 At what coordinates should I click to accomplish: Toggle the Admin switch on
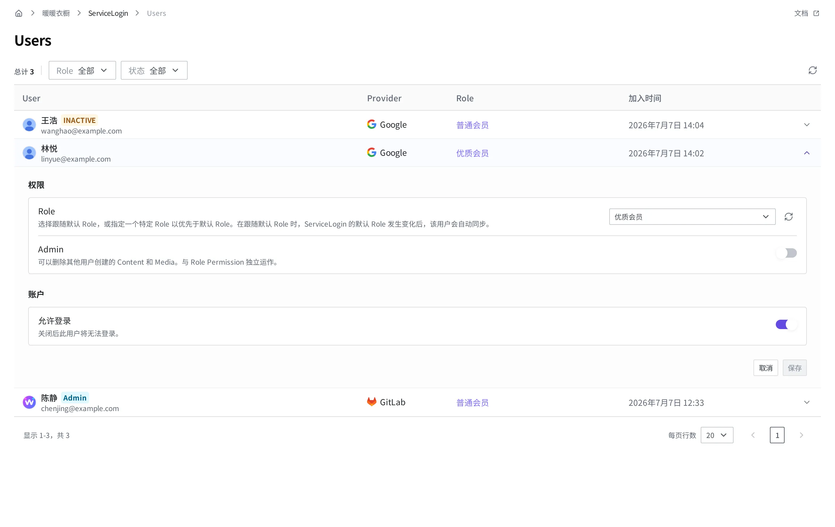tap(786, 253)
